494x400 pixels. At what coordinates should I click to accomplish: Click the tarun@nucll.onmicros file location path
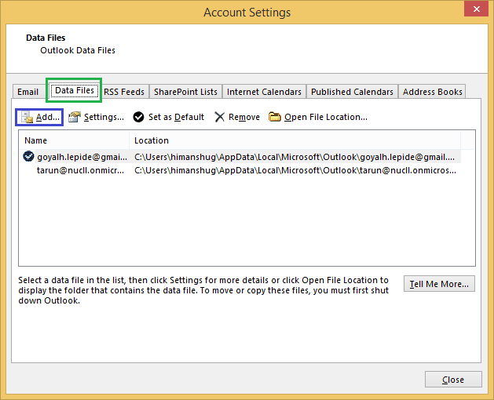point(295,170)
